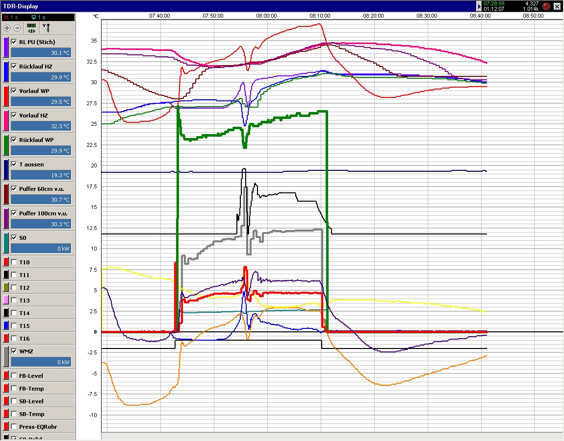Enable the T10 channel checkbox
The image size is (564, 441).
pos(14,262)
